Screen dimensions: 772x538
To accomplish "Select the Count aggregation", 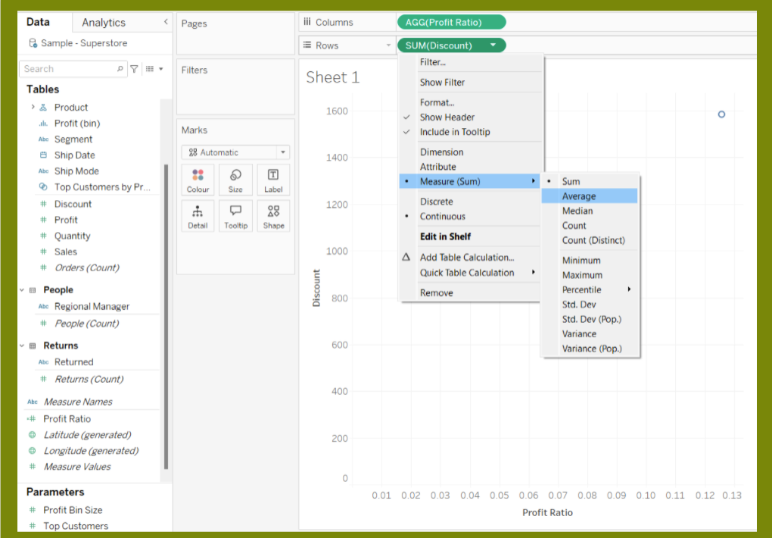I will [574, 225].
